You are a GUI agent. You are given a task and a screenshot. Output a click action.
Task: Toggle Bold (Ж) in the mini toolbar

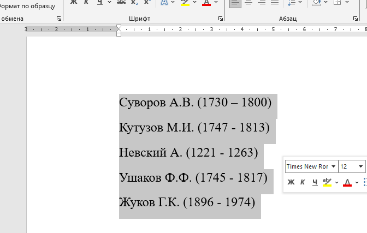[x=291, y=182]
